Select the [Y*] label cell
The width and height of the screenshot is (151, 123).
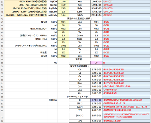[80, 110]
